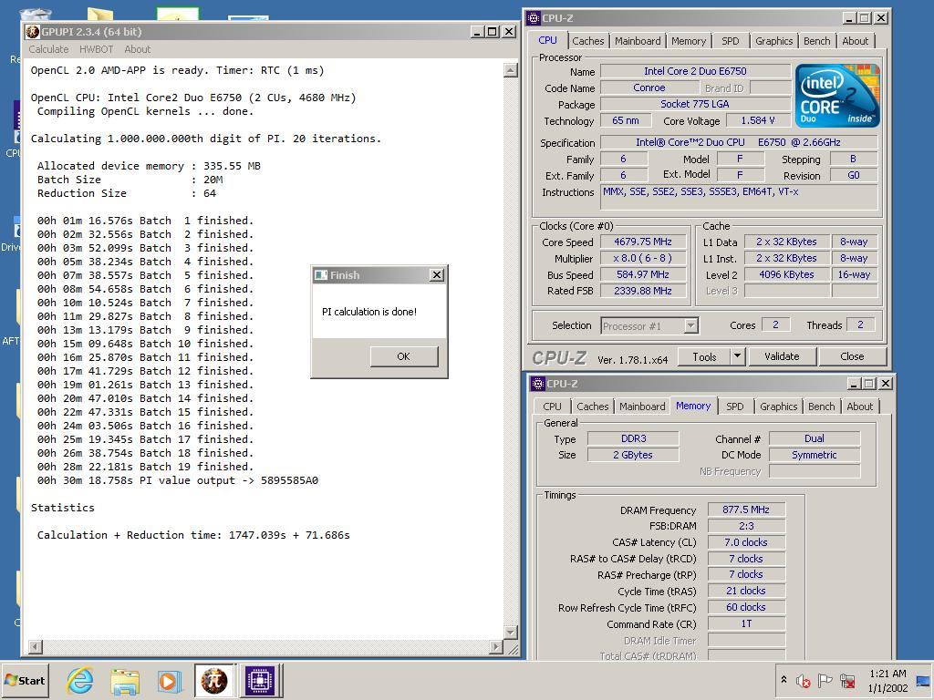Close the top CPU-Z window
Viewport: 934px width, 700px height.
tap(880, 18)
